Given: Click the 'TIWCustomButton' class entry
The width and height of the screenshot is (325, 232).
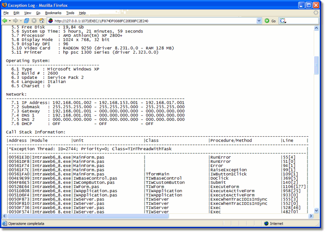Looking at the screenshot, I should 165,183.
